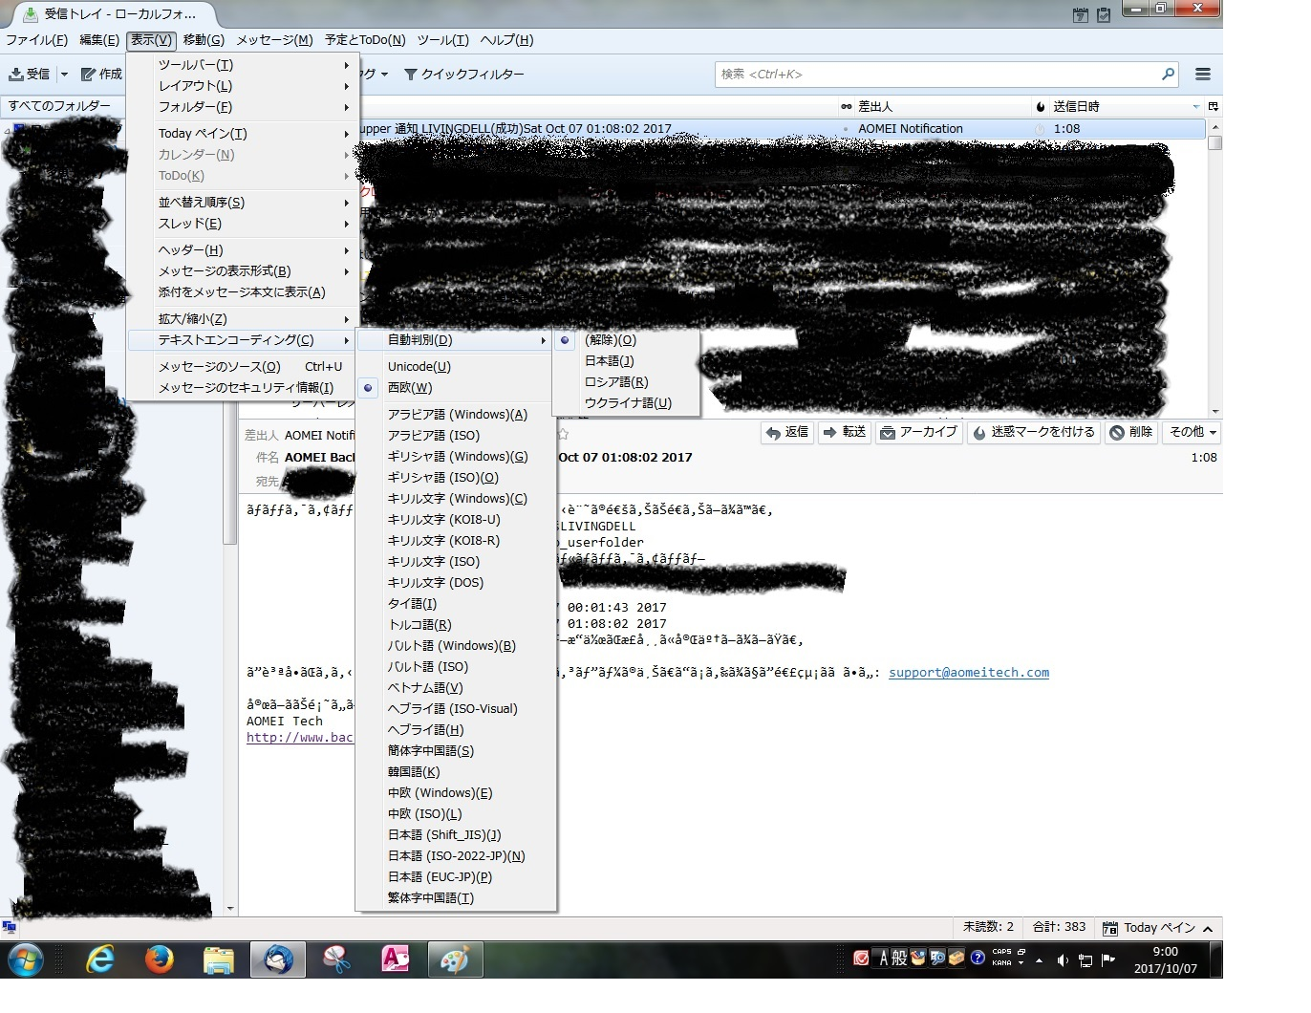Viewport: 1311px width, 1013px height.
Task: Click the hamburger application menu icon
Action: [x=1202, y=75]
